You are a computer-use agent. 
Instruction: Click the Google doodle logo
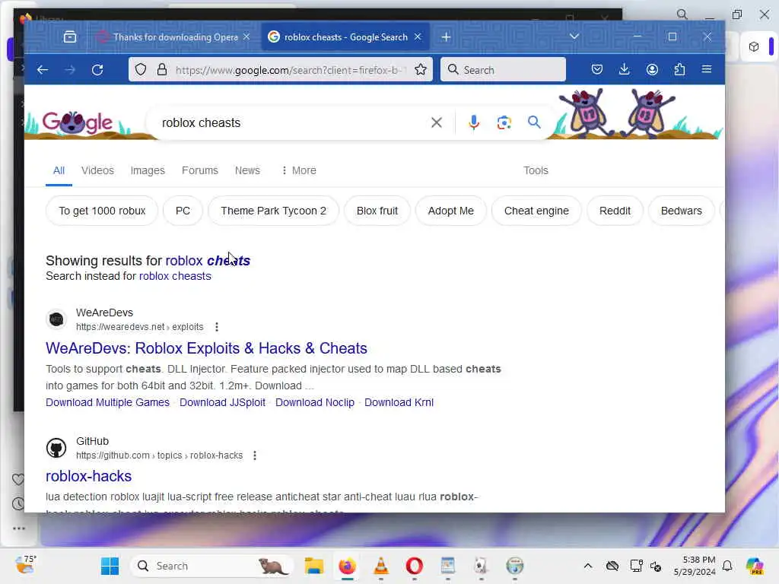pyautogui.click(x=78, y=122)
